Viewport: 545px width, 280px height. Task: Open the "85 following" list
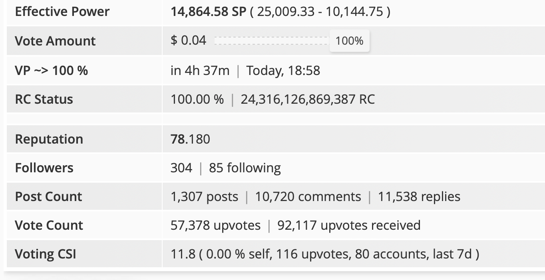coord(245,168)
